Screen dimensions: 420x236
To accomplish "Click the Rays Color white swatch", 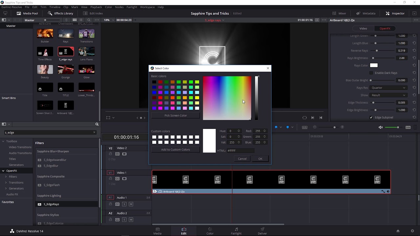I will coord(374,65).
